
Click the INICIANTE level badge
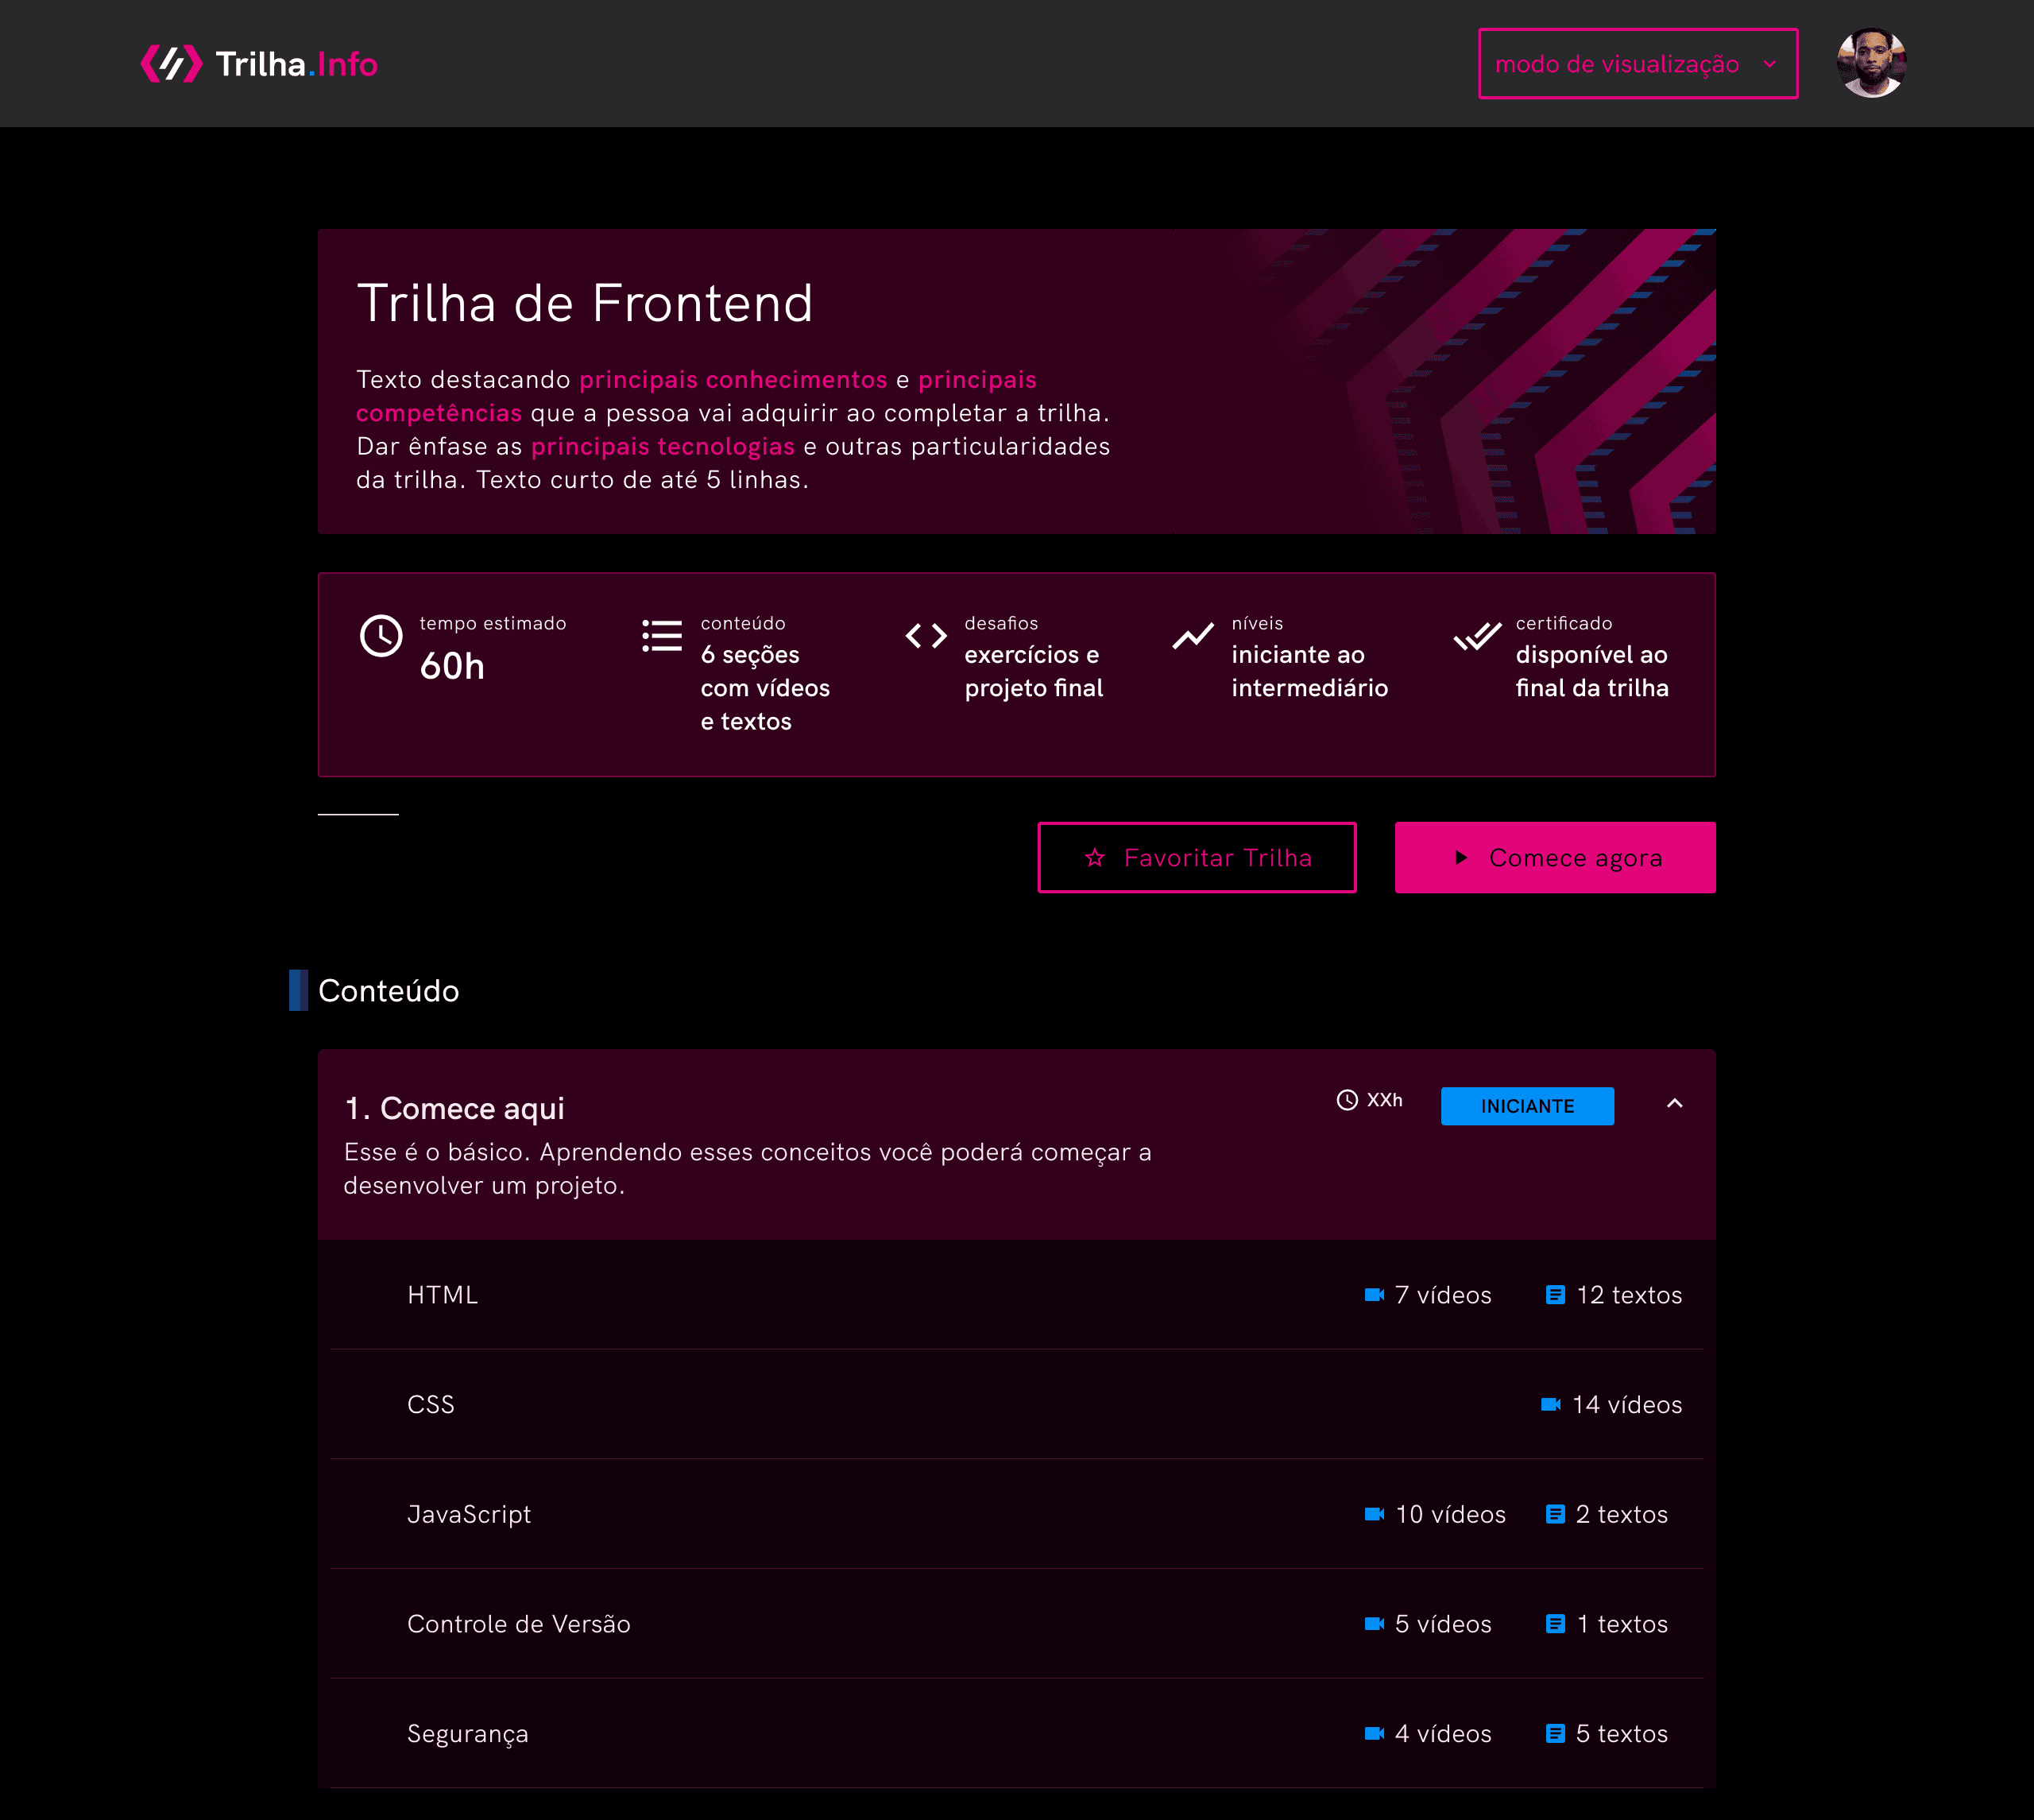tap(1526, 1106)
